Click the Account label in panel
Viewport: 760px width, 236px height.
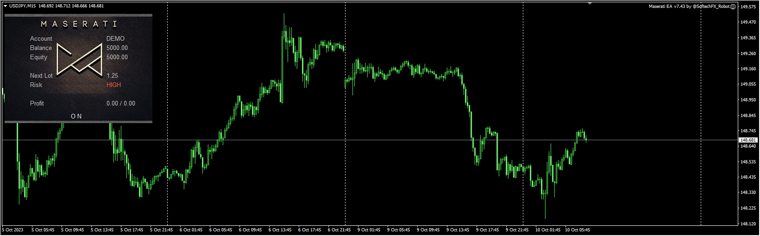41,38
